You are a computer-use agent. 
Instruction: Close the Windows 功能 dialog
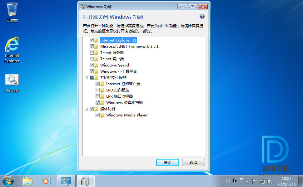coord(203,7)
